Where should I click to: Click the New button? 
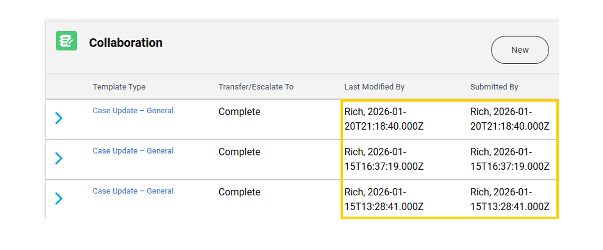click(x=519, y=50)
